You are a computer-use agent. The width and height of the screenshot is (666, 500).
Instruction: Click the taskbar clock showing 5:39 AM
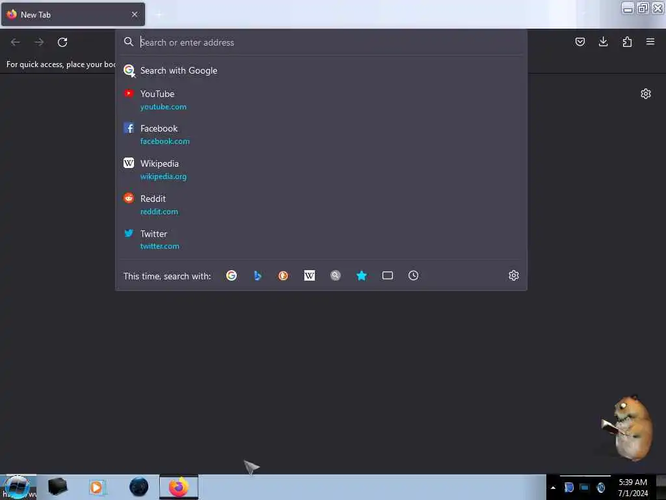click(x=633, y=488)
